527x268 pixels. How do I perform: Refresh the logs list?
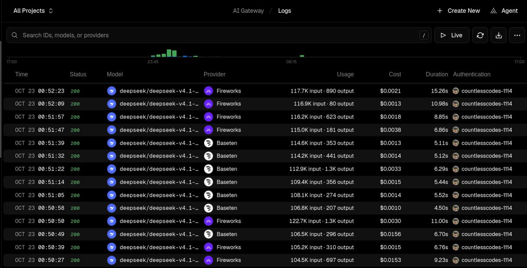point(480,35)
